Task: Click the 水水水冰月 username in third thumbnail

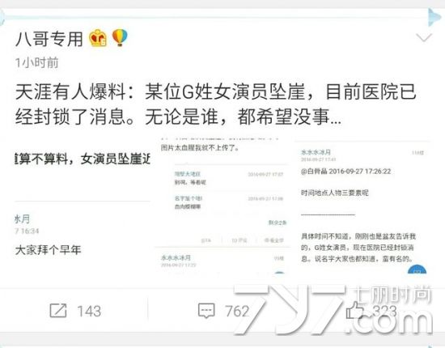Action: [x=316, y=152]
